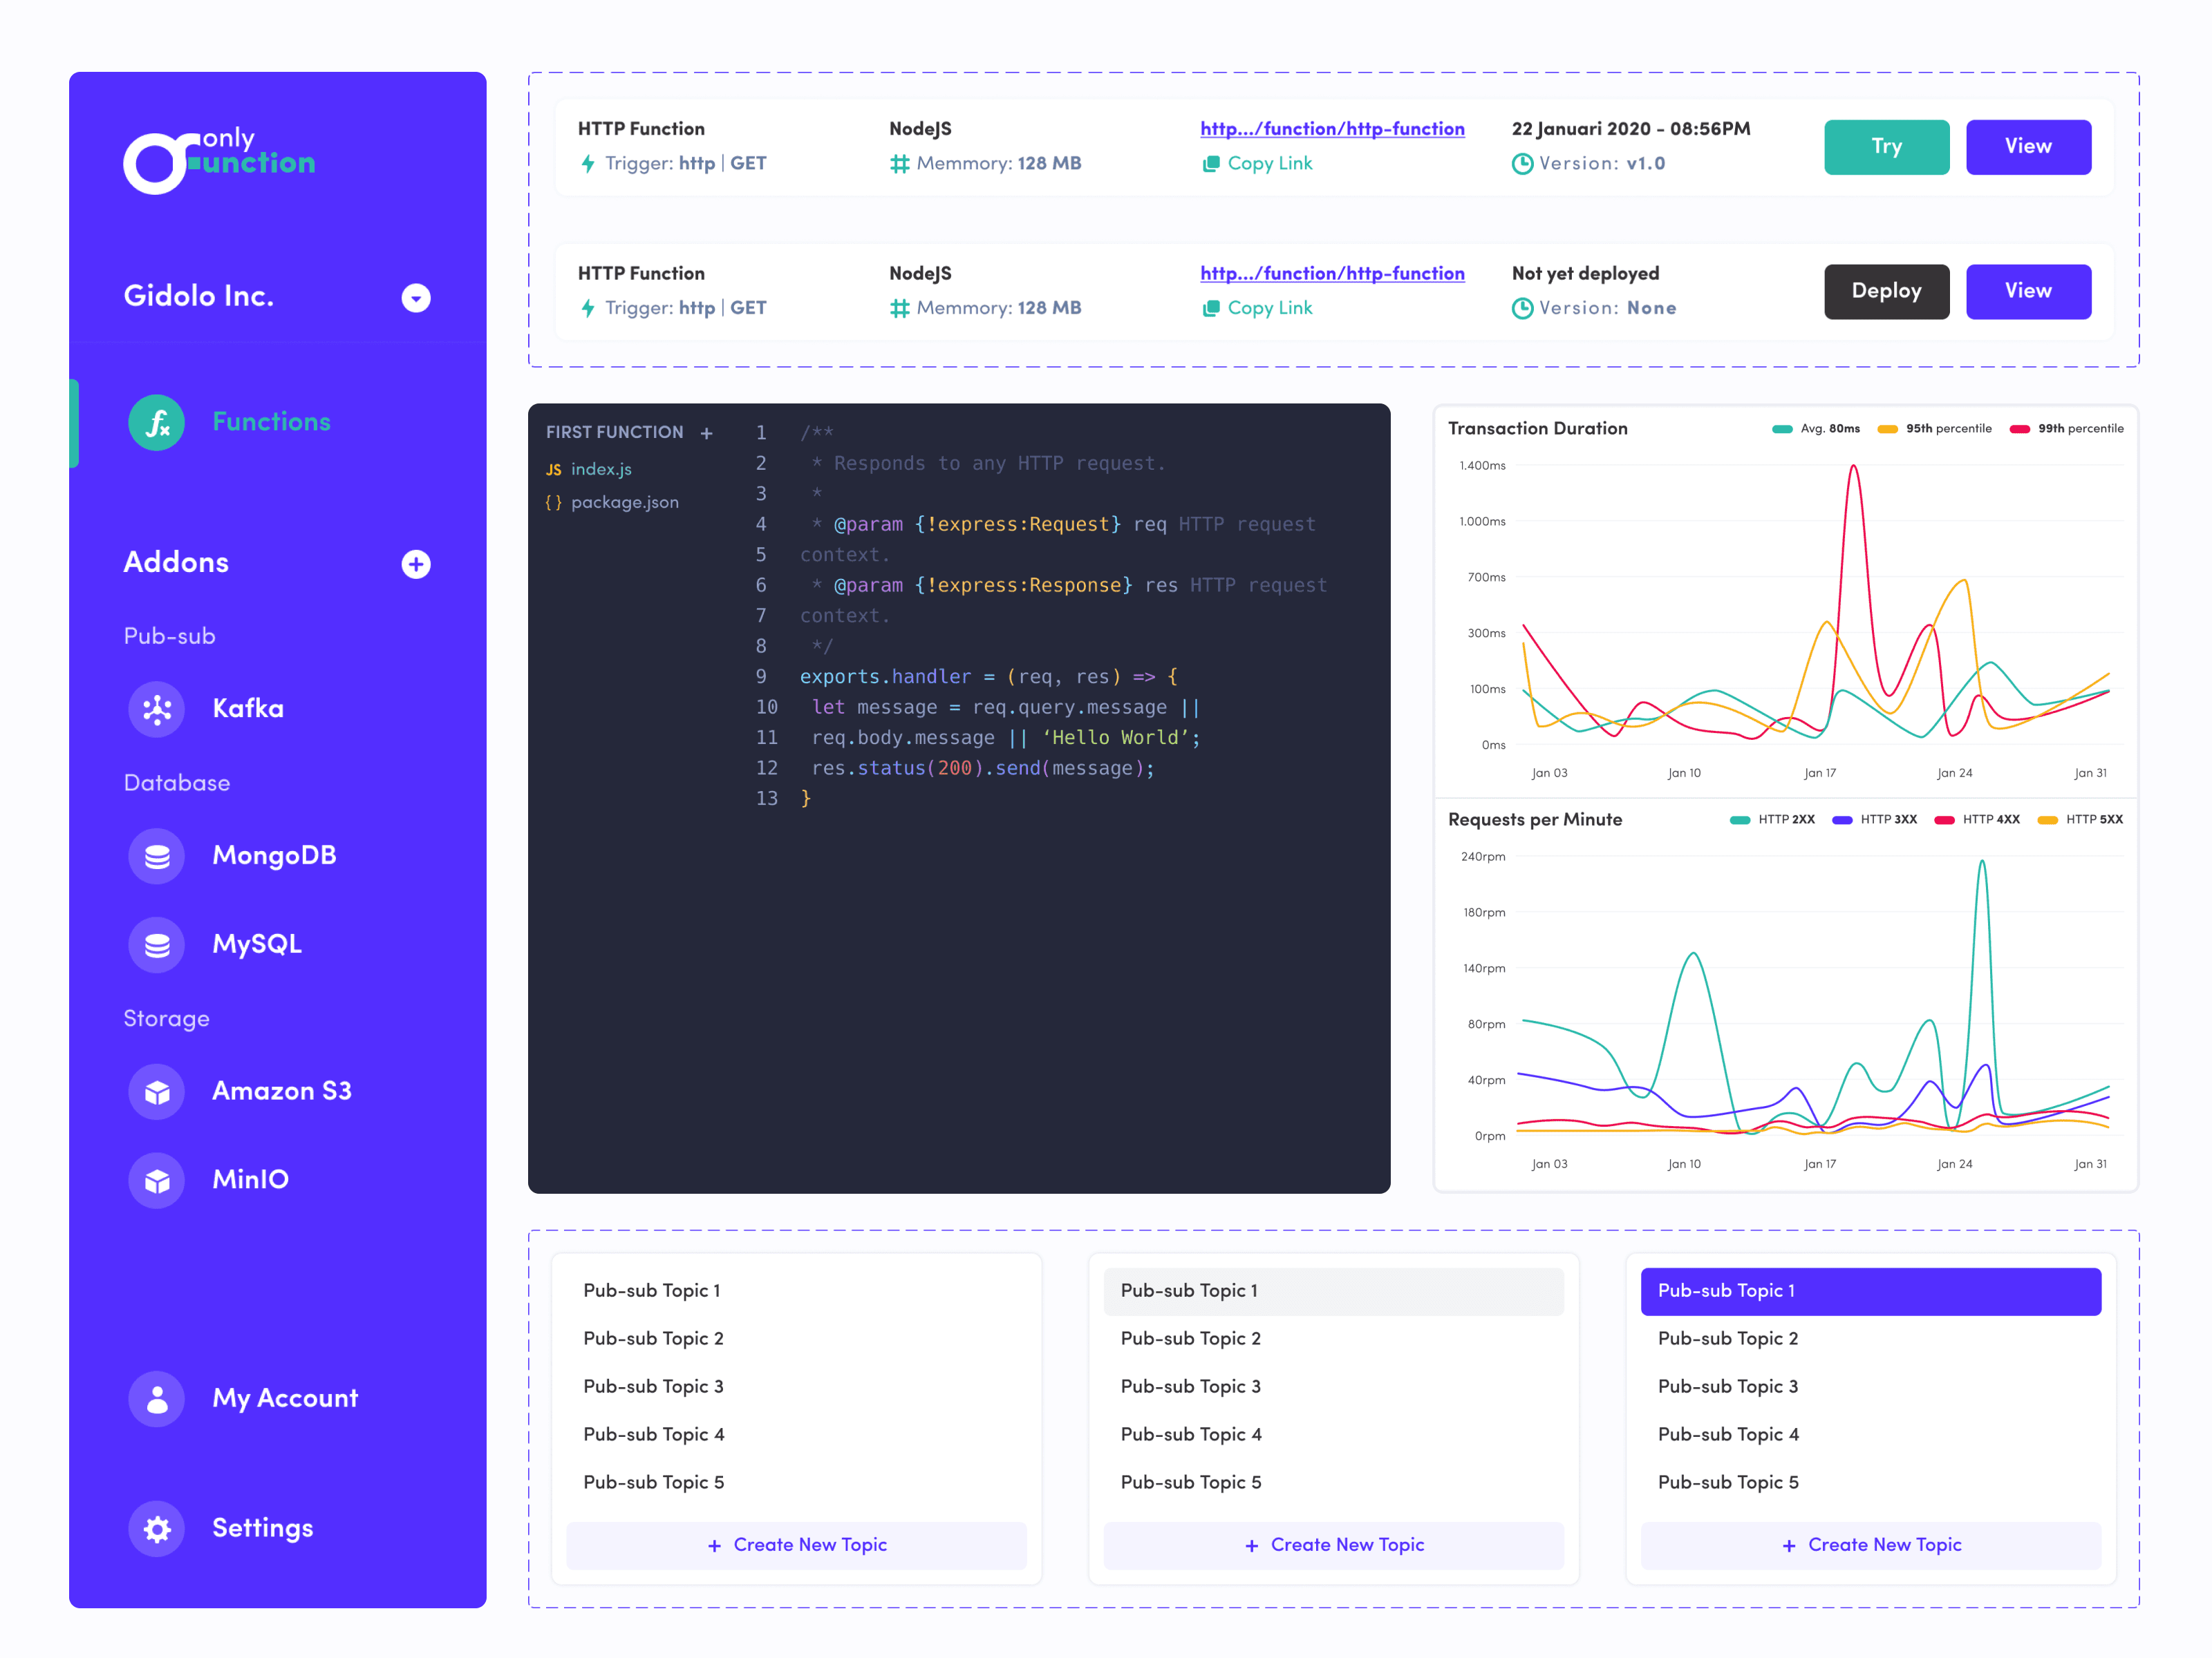Select highlighted purple Pub-sub Topic 1
Viewport: 2212px width, 1658px height.
(1870, 1291)
